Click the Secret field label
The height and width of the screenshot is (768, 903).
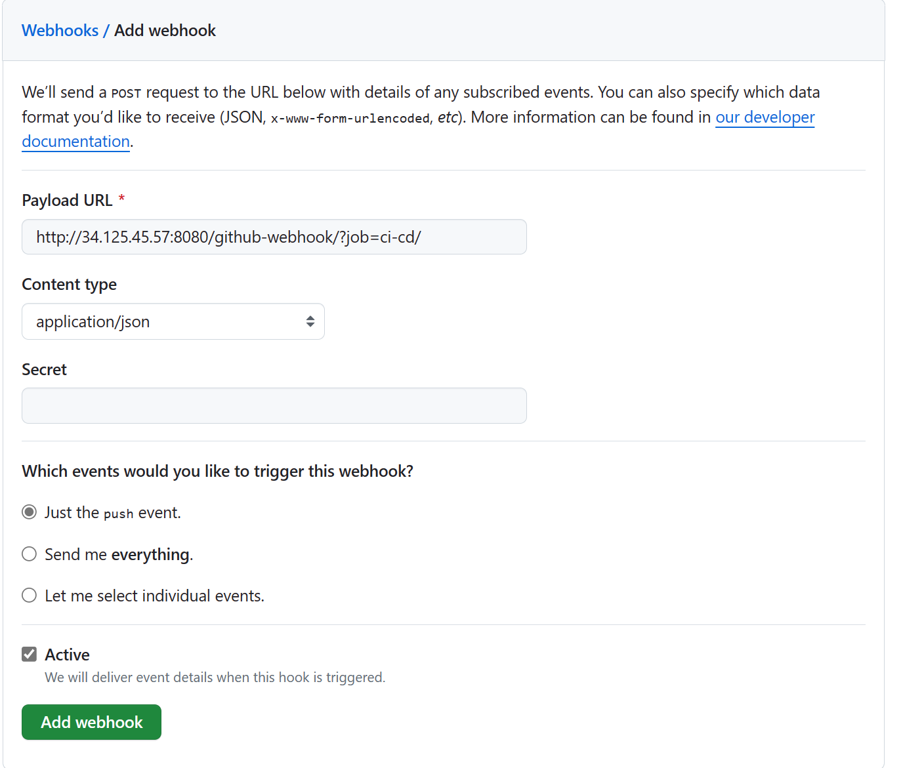tap(44, 369)
